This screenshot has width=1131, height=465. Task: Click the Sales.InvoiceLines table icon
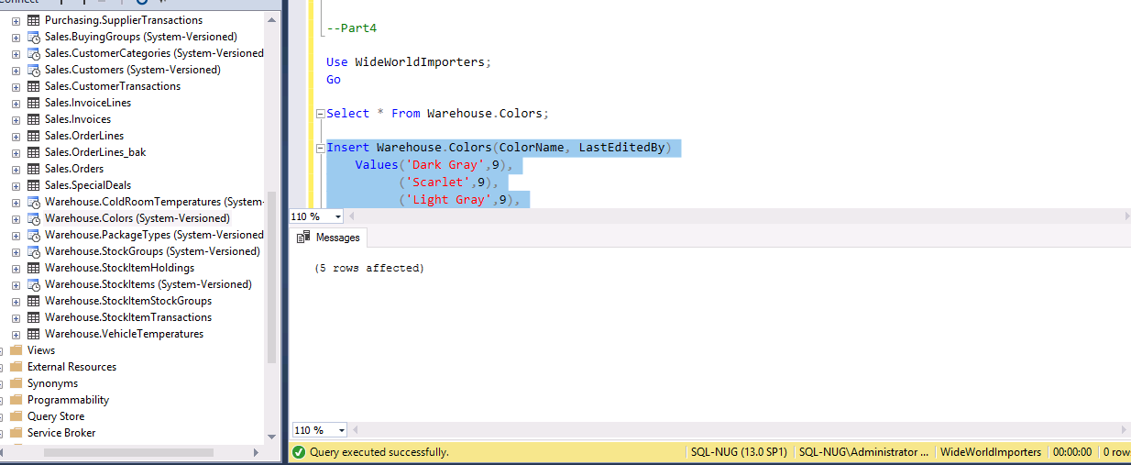pyautogui.click(x=34, y=103)
